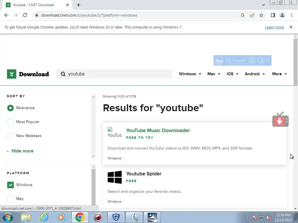Click the page vertical scrollbar thumb
Viewport: 298px width, 223px height.
coord(295,62)
